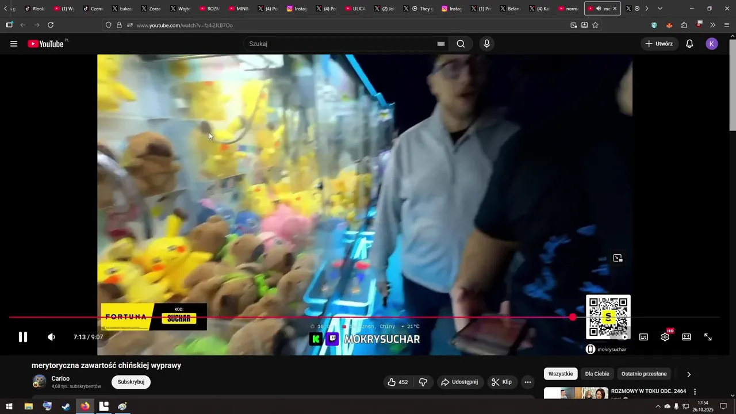Close the active YouTube tab

615,9
